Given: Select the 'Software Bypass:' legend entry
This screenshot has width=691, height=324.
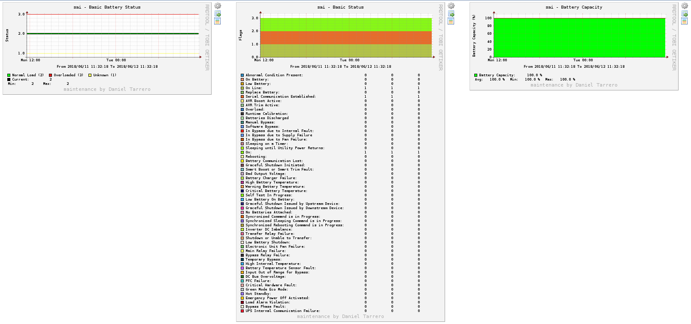Looking at the screenshot, I should [330, 126].
